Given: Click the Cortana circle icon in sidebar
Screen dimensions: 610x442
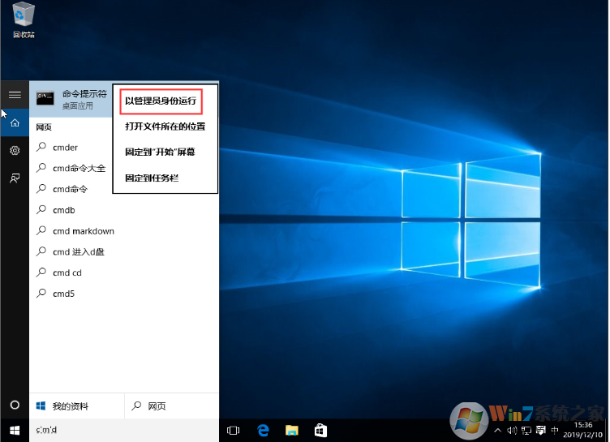Looking at the screenshot, I should 15,405.
